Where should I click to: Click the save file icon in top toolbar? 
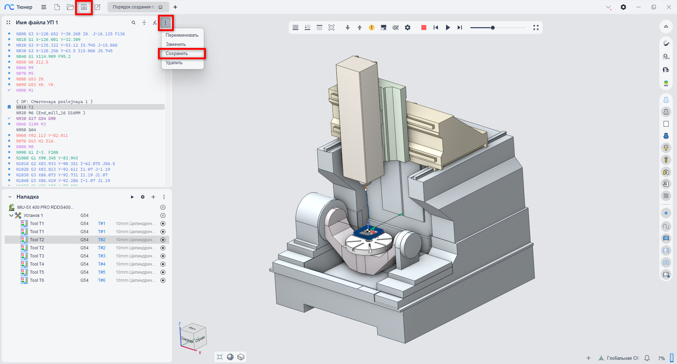point(84,7)
